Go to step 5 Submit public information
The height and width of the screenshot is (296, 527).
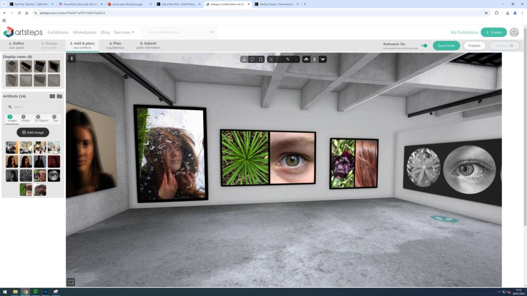[148, 45]
